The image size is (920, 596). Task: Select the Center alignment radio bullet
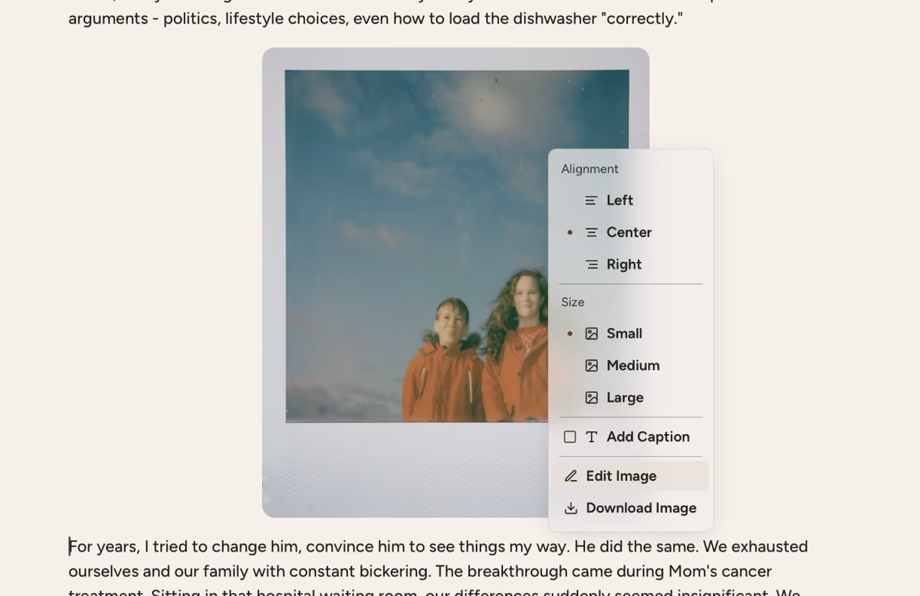pos(570,232)
